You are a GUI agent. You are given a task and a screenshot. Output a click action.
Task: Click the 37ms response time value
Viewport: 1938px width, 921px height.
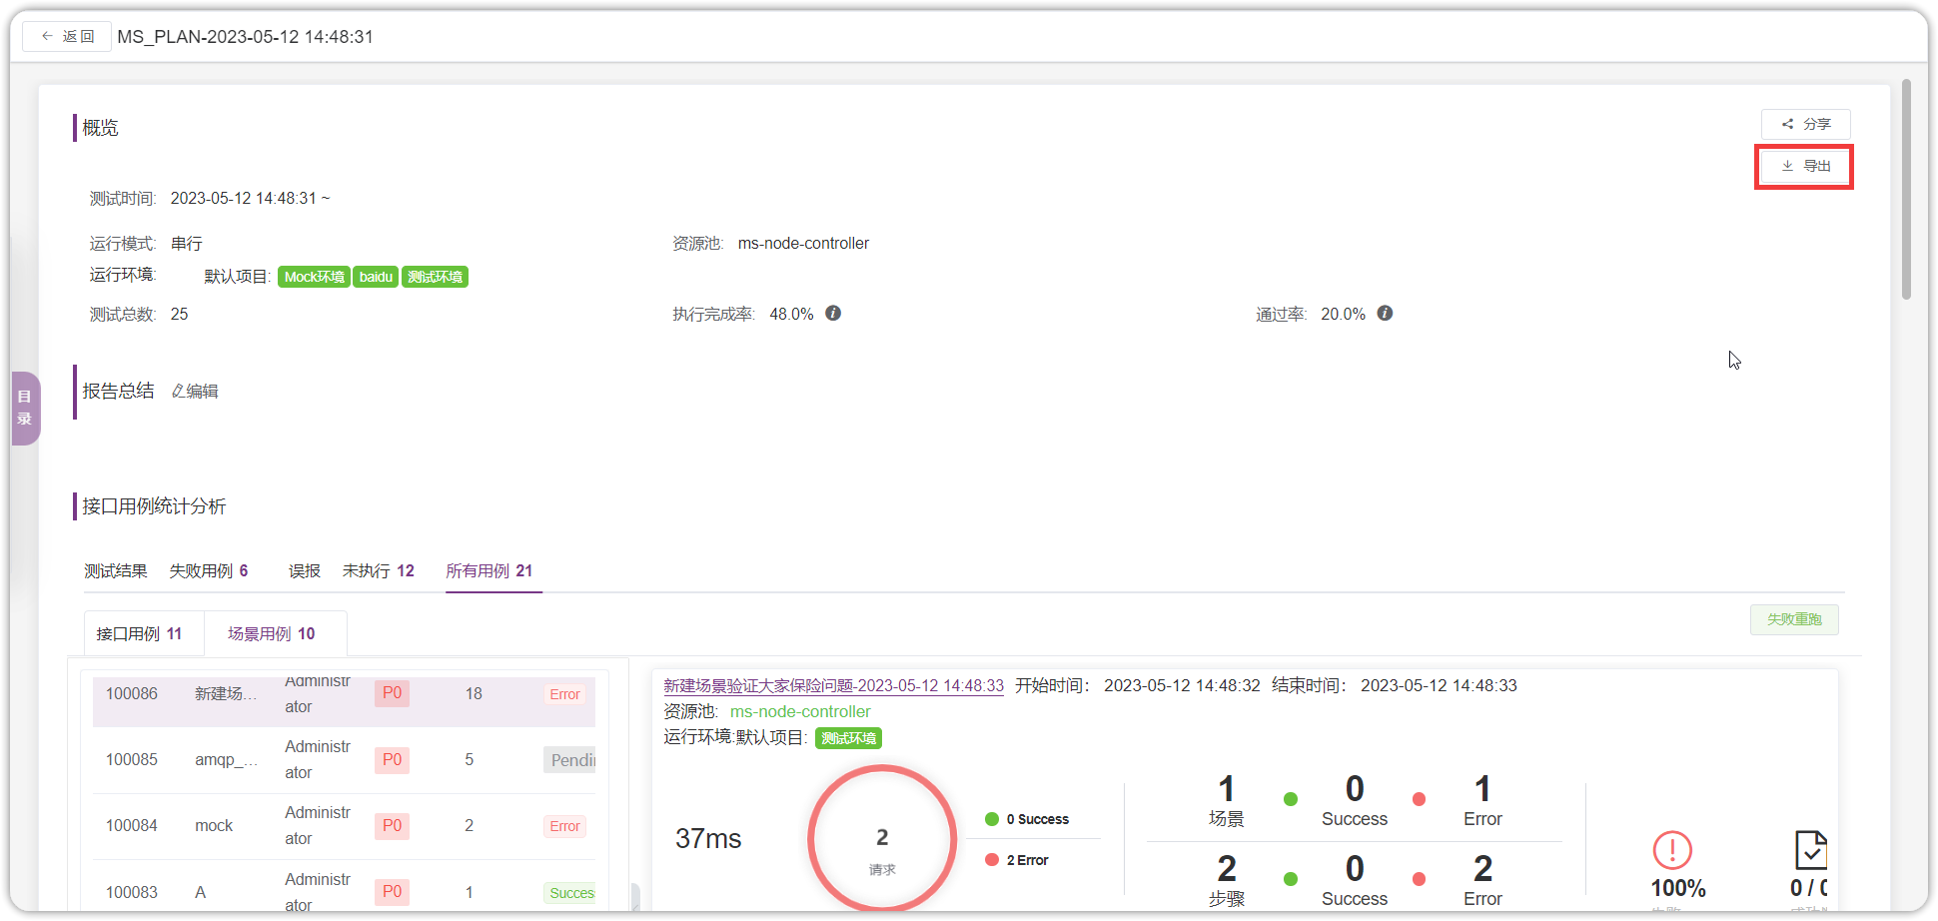(x=708, y=838)
